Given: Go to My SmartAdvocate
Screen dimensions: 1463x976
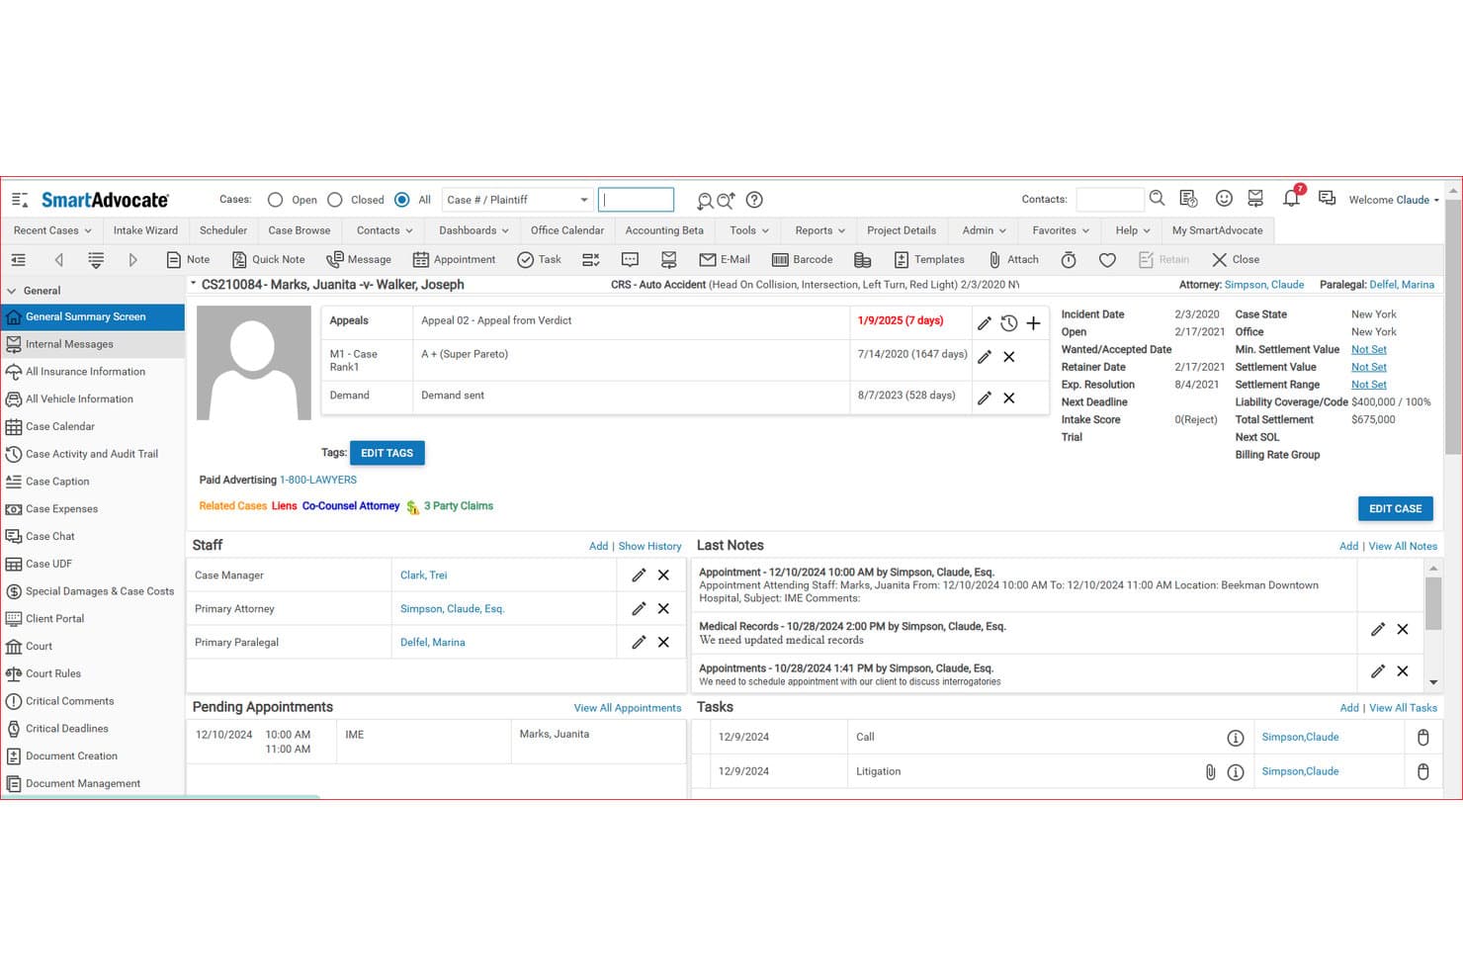Looking at the screenshot, I should click(x=1217, y=230).
